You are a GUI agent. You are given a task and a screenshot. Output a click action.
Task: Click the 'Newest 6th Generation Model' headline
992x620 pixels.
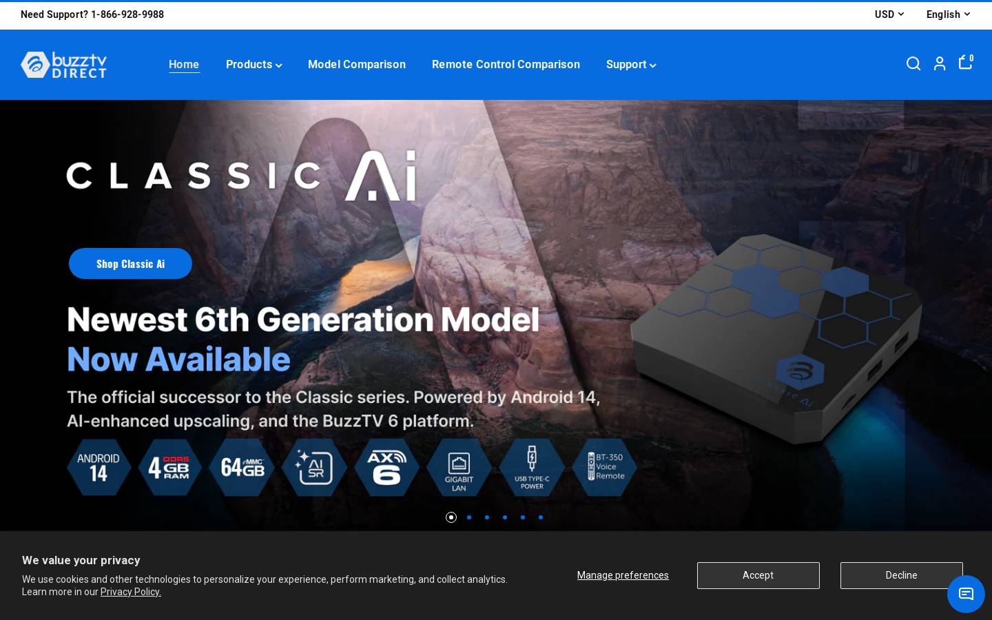point(303,320)
